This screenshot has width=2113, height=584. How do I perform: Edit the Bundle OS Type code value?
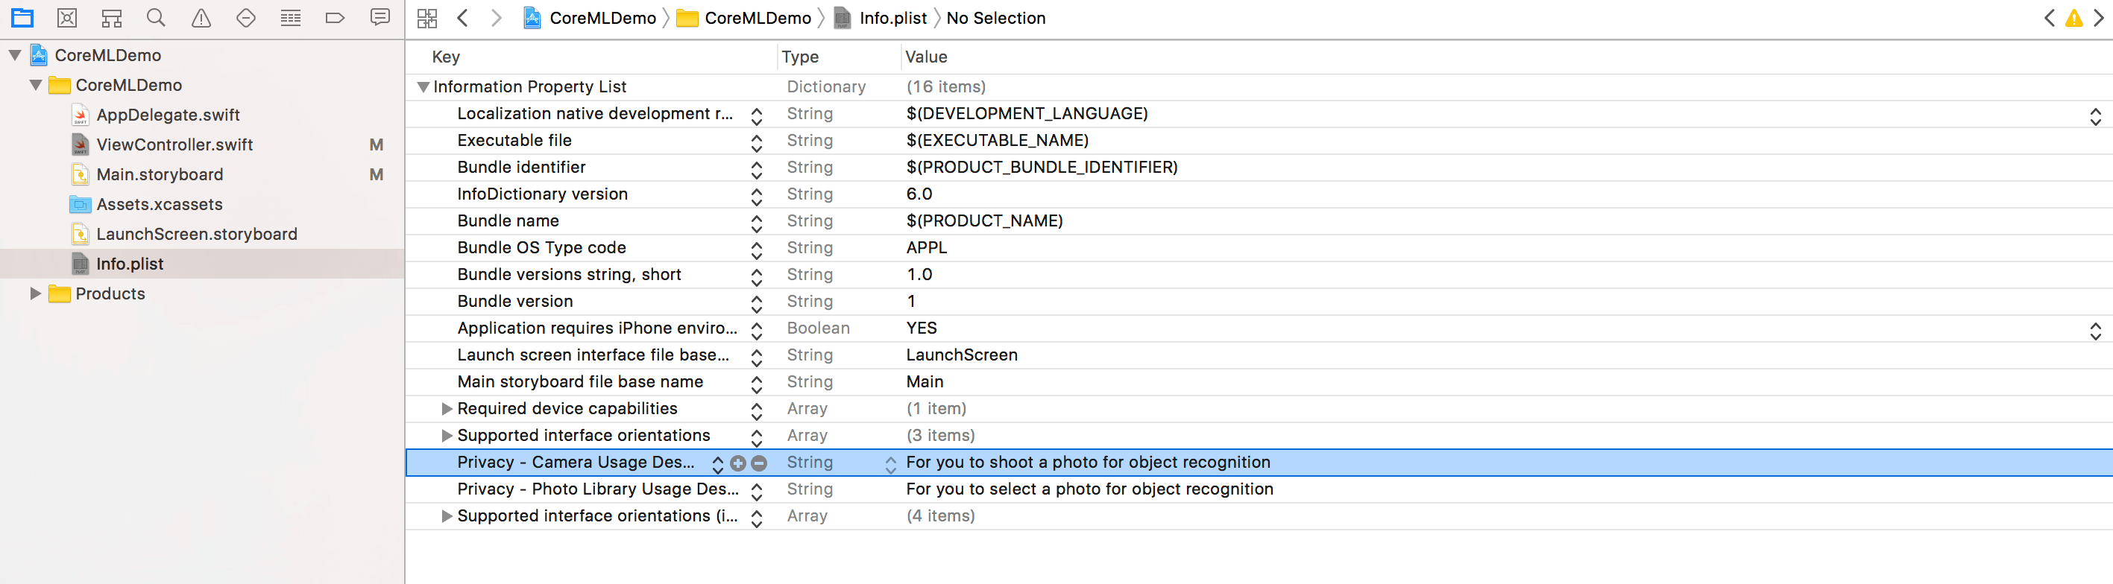tap(927, 248)
